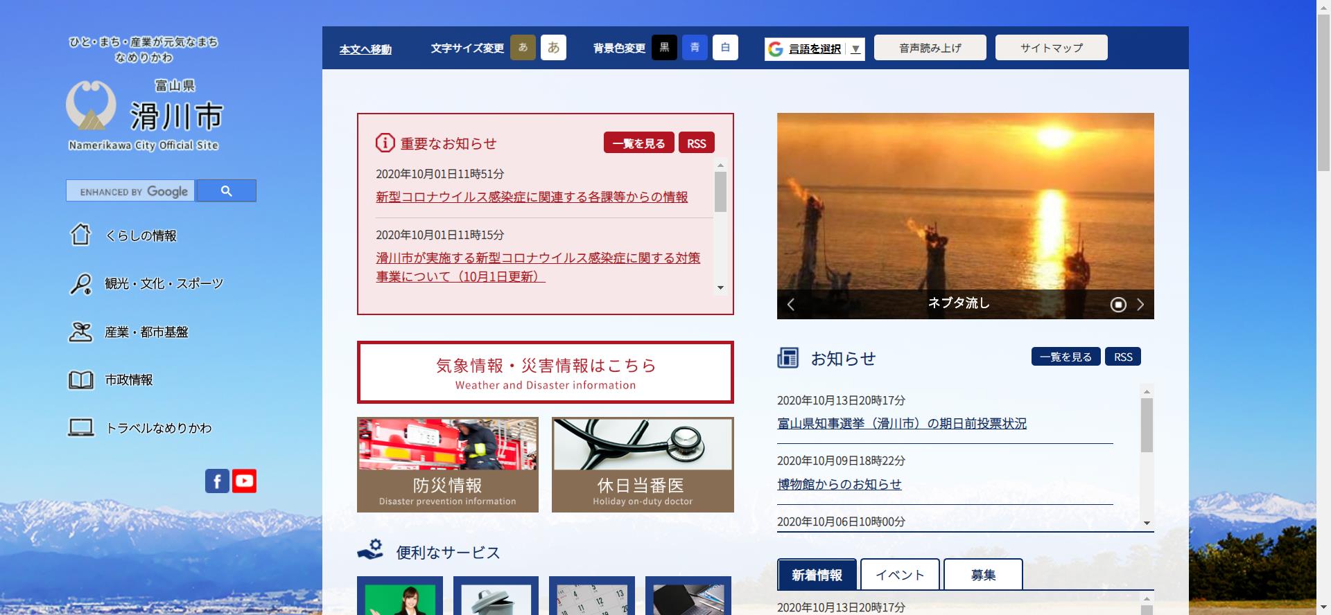Click down arrow of お知らせ list scrollbar

coord(1147,524)
